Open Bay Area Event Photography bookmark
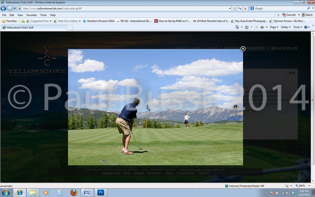The width and height of the screenshot is (315, 197). [249, 21]
